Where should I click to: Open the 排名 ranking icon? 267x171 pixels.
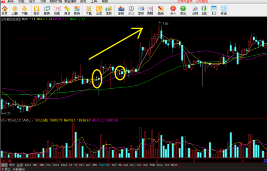coord(67,10)
